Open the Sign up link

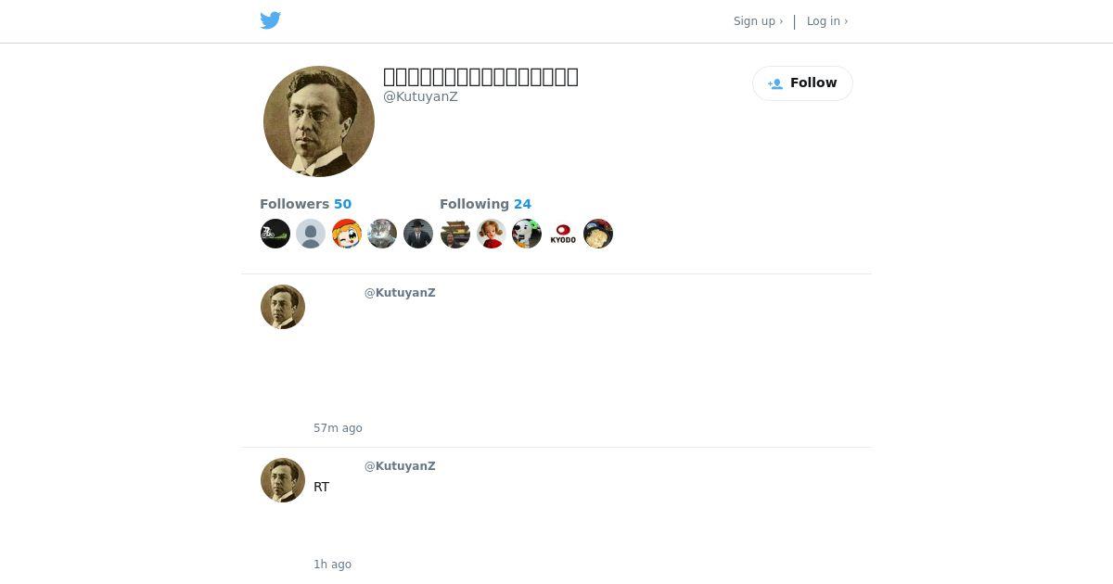pos(758,21)
